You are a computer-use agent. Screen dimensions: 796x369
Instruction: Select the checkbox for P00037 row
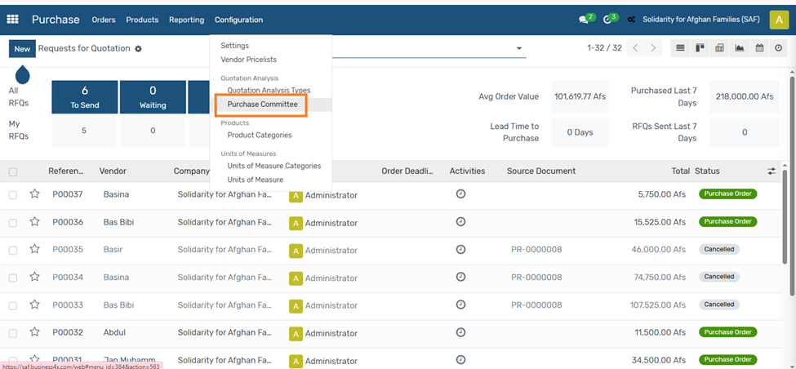[13, 195]
